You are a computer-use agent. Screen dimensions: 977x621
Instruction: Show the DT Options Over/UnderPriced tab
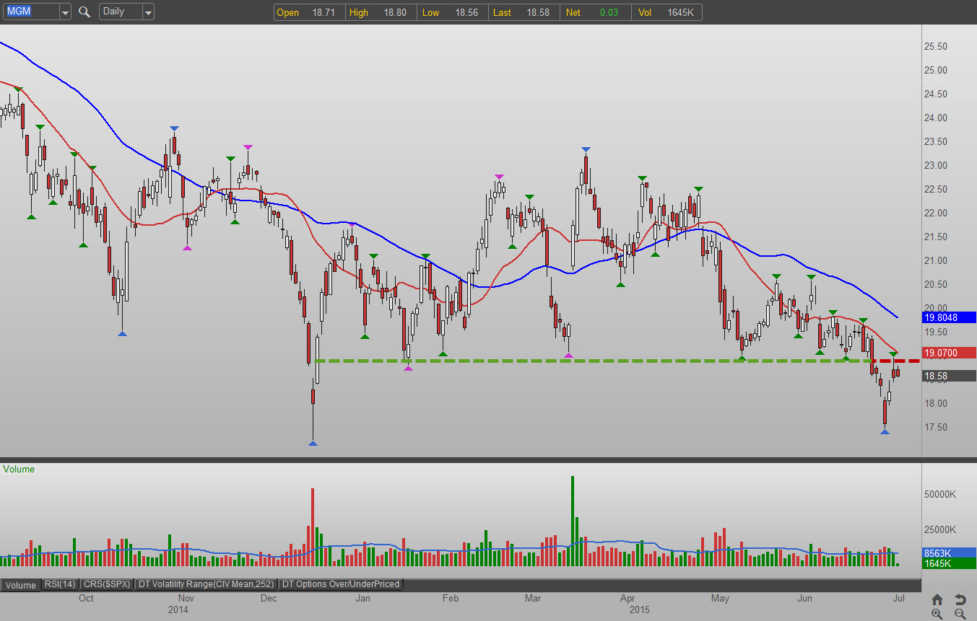pos(341,584)
